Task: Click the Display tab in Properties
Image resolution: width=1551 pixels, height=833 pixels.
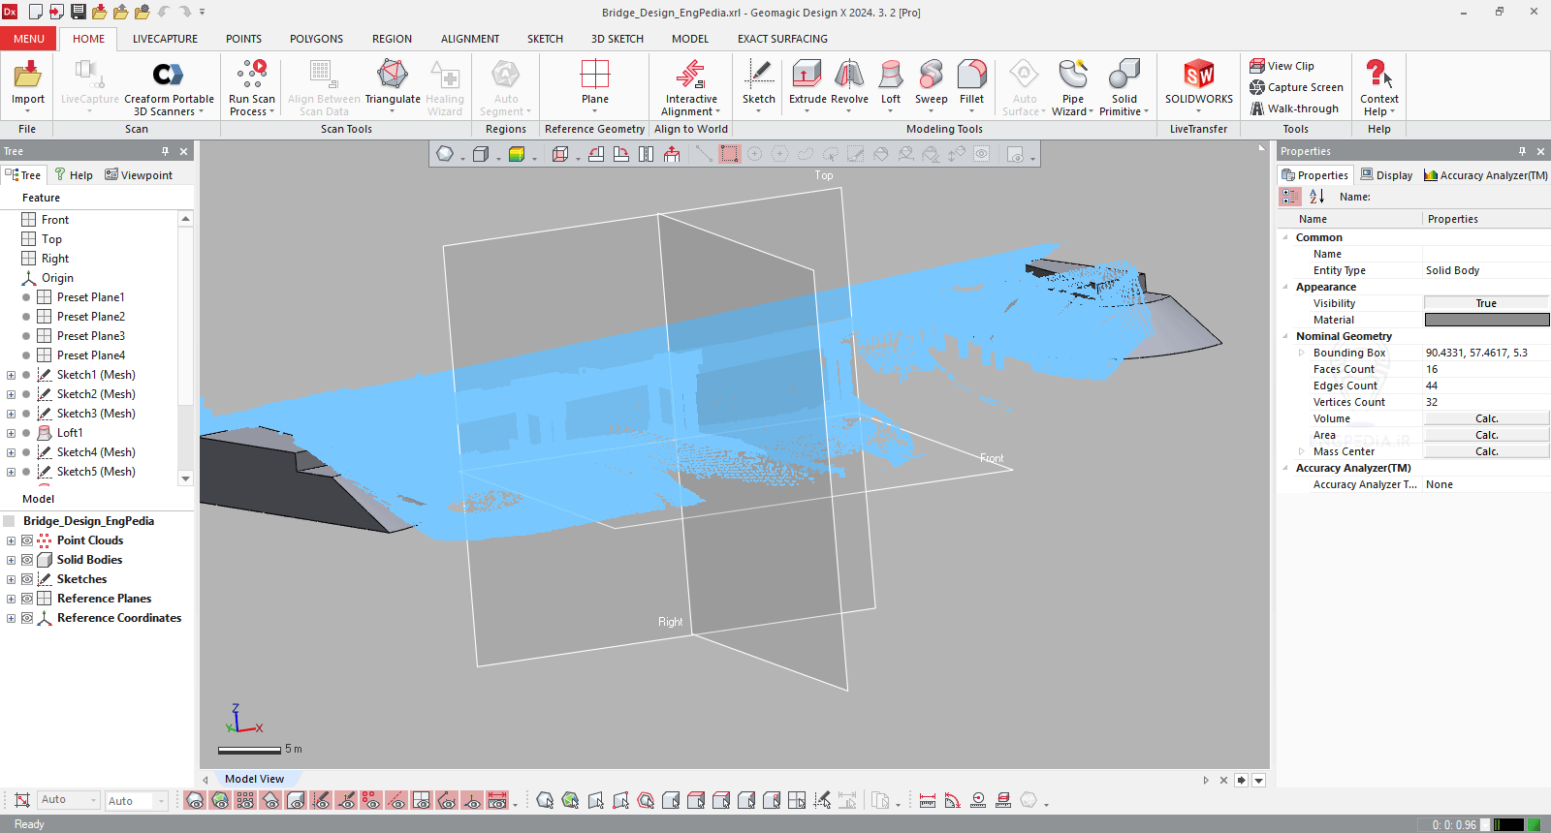Action: pos(1386,175)
